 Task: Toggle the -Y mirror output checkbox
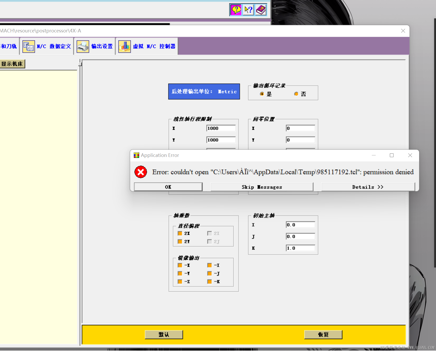(x=180, y=273)
